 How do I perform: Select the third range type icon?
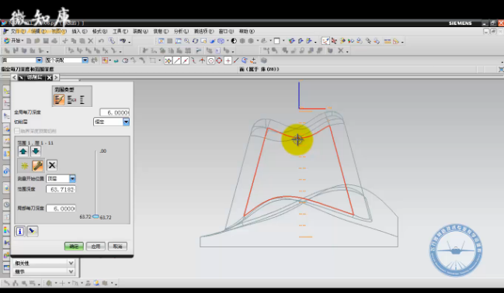coord(82,99)
